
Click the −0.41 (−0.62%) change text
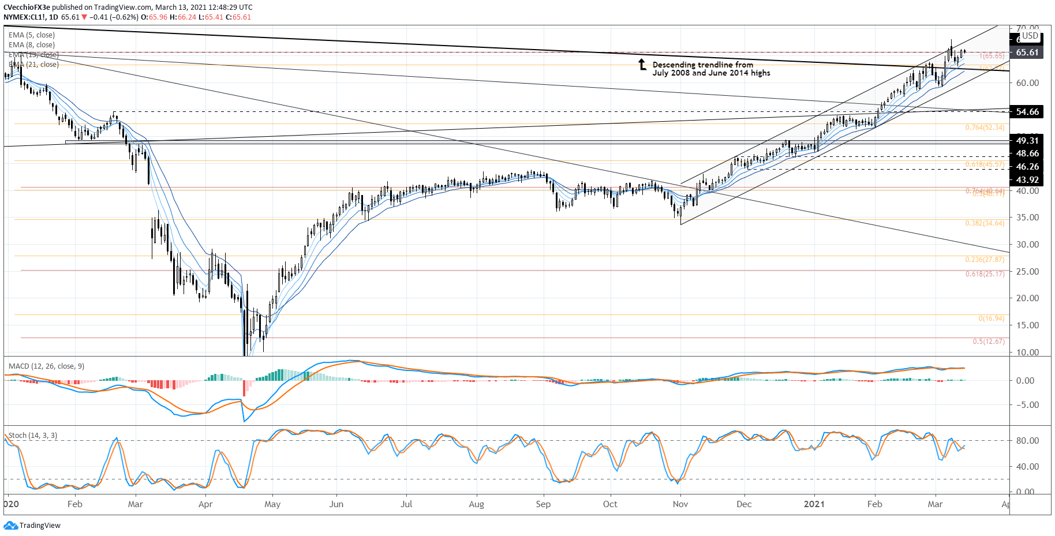[114, 17]
